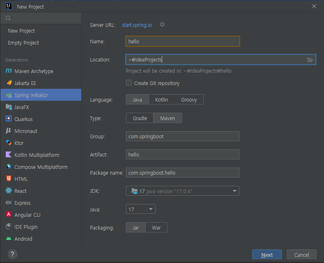Image resolution: width=324 pixels, height=263 pixels.
Task: Choose the Ktor generator
Action: pos(19,143)
